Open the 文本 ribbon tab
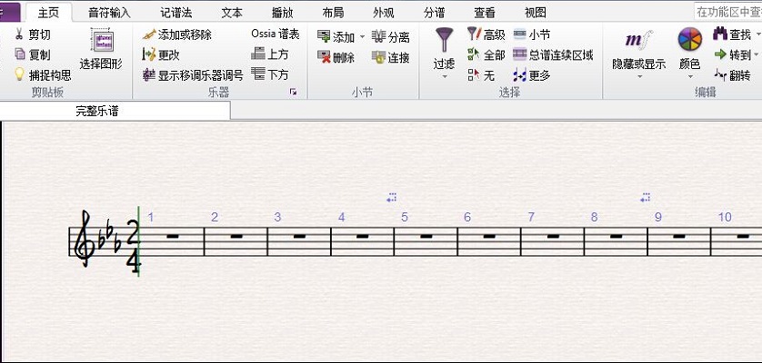 [232, 13]
